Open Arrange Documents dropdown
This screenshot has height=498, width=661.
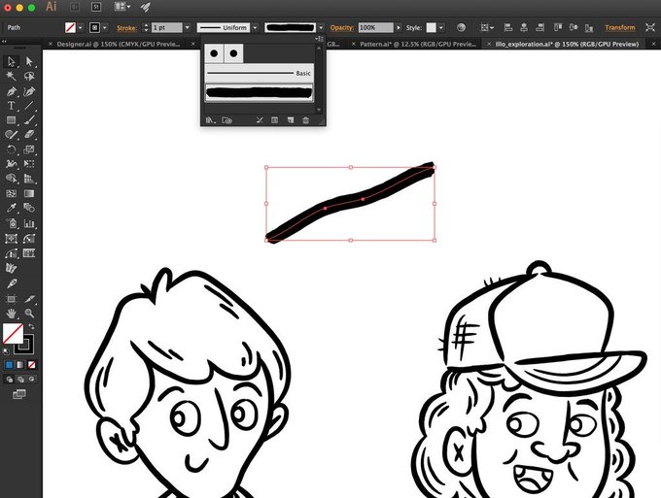[122, 7]
